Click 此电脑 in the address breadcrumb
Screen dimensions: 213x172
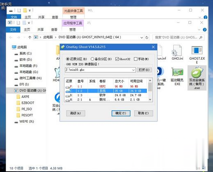(x=48, y=37)
